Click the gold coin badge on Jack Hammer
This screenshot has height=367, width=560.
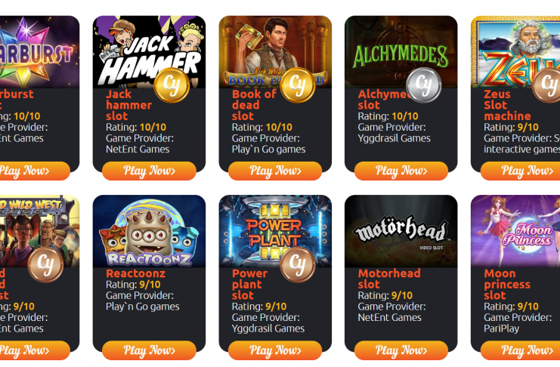click(172, 85)
